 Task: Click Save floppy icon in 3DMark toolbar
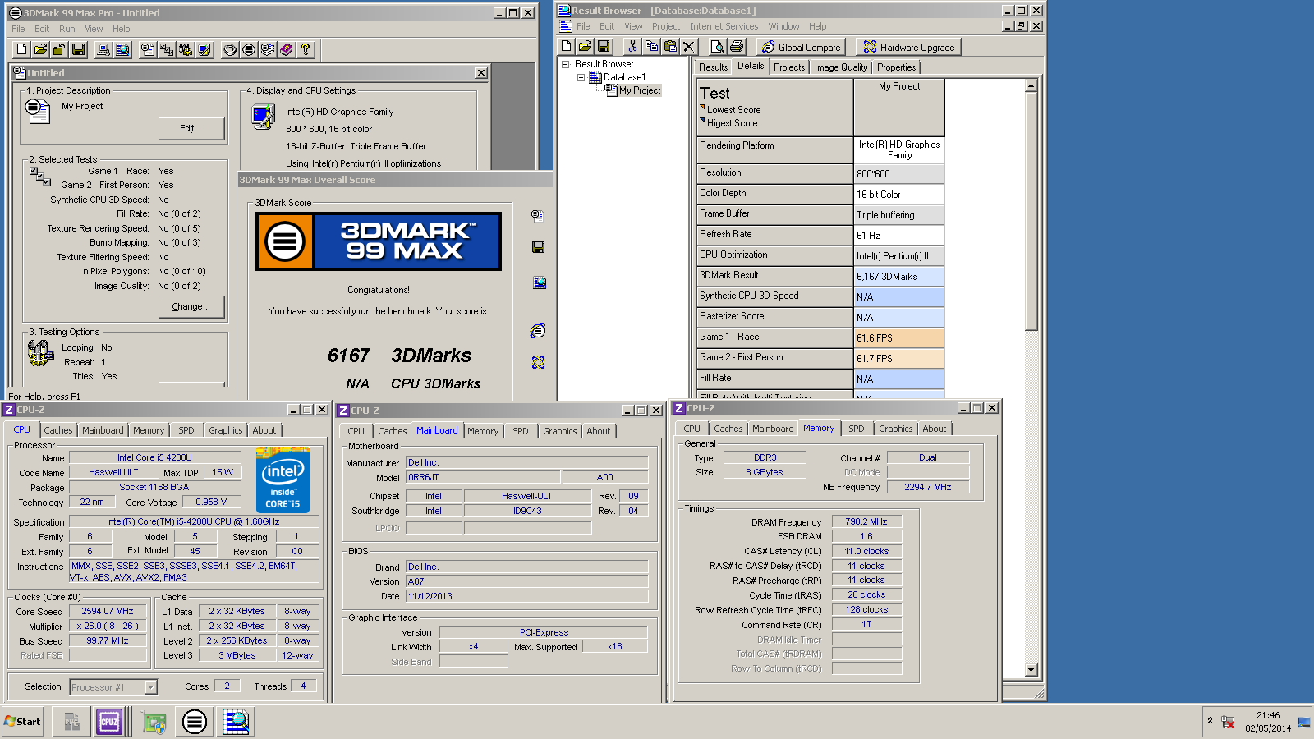pos(78,50)
